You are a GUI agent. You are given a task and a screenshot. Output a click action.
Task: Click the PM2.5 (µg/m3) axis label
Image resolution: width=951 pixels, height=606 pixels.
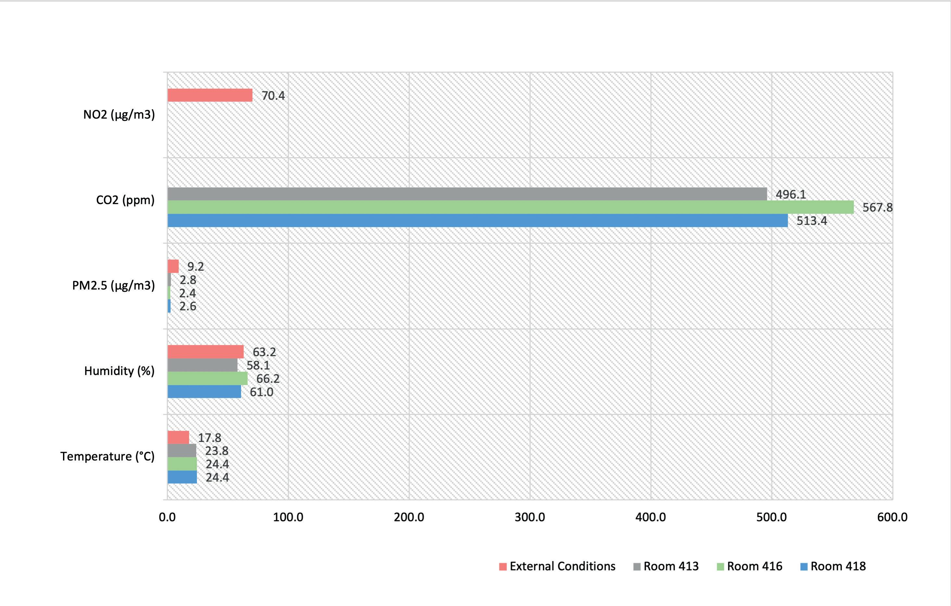(113, 285)
